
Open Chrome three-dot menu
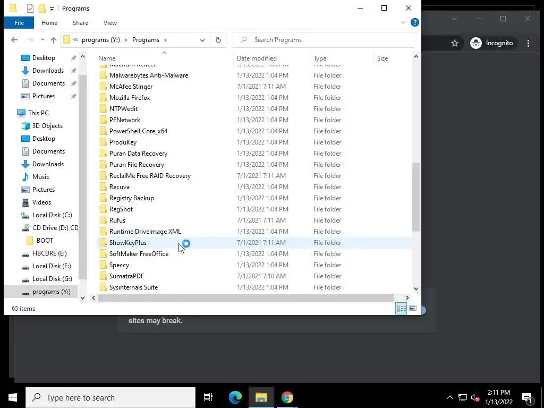[528, 43]
